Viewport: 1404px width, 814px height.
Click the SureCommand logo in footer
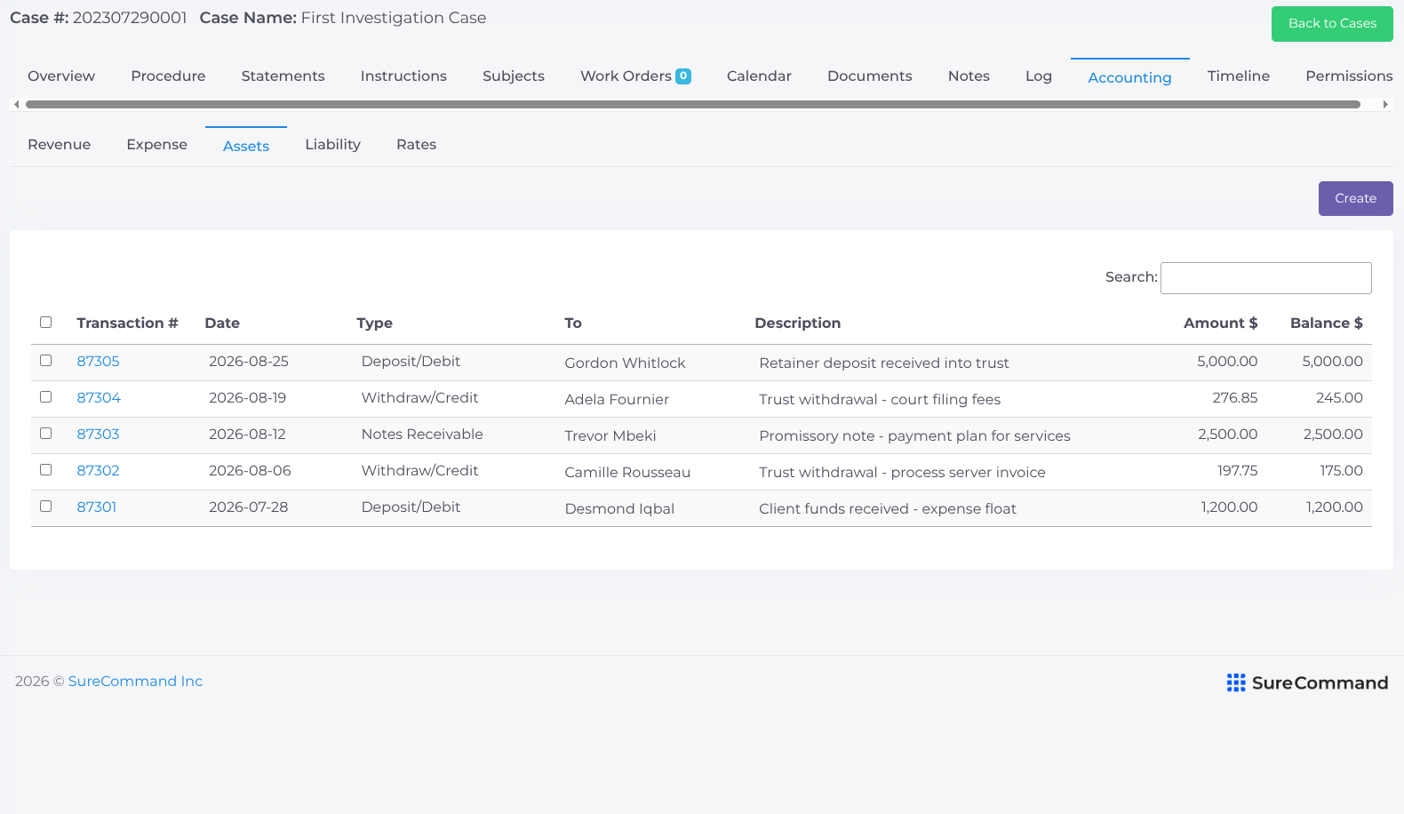(1307, 682)
